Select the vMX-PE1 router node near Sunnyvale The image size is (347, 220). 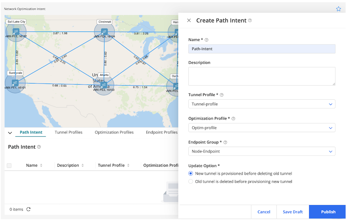coord(15,83)
